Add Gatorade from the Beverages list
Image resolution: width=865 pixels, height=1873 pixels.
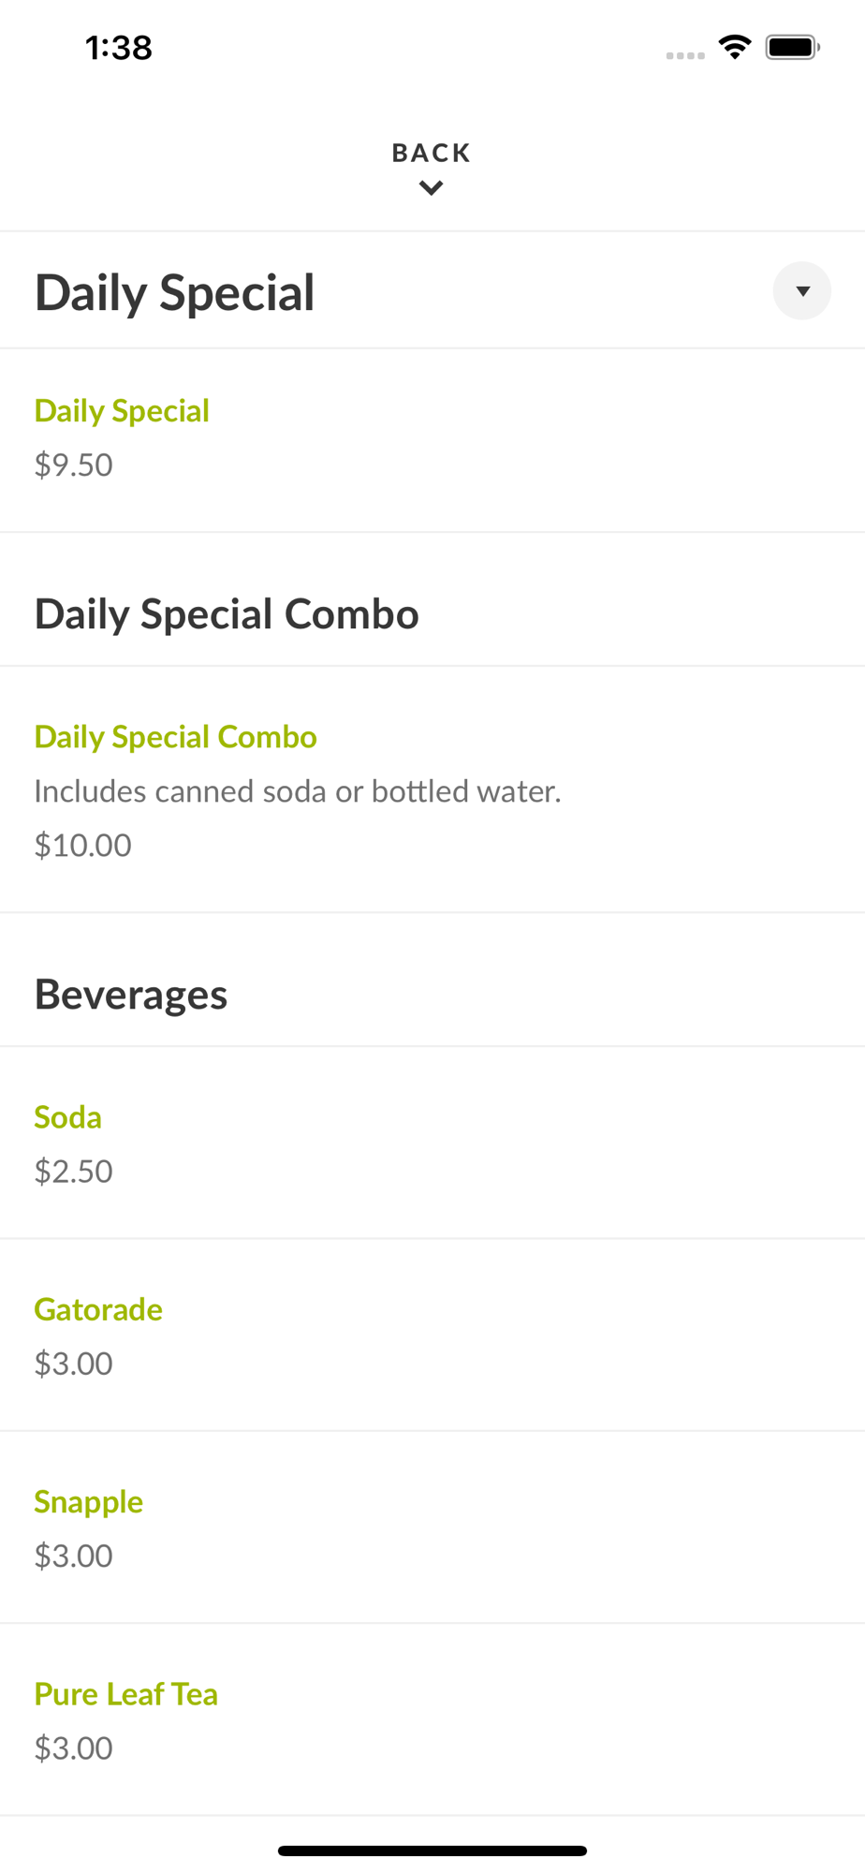(x=98, y=1309)
